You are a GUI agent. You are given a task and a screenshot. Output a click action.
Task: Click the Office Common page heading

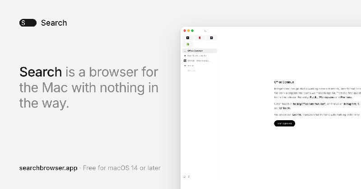point(284,82)
